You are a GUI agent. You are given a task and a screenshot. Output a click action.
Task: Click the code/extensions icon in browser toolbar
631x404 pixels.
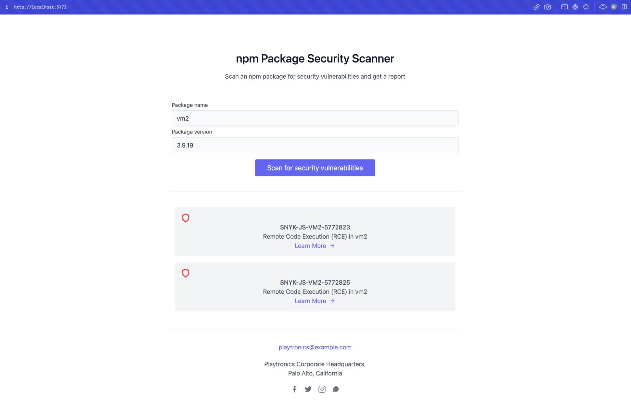(x=603, y=7)
